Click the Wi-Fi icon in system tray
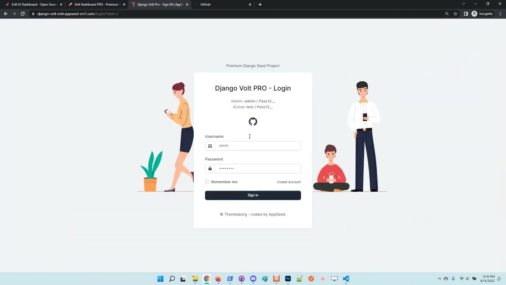Viewport: 506px width, 285px height. coord(461,279)
